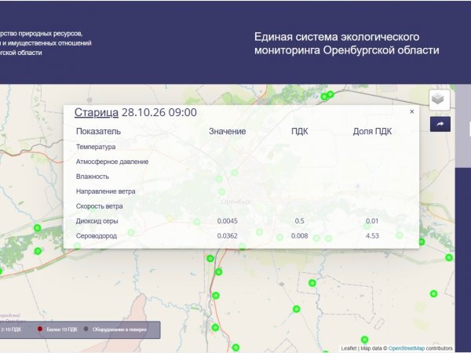Click the 'Значение' column header
The width and height of the screenshot is (471, 353).
point(228,131)
